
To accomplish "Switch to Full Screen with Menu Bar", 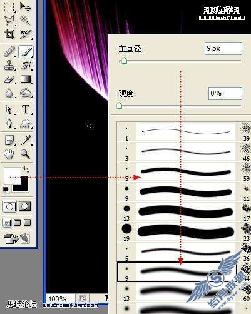I will point(18,223).
